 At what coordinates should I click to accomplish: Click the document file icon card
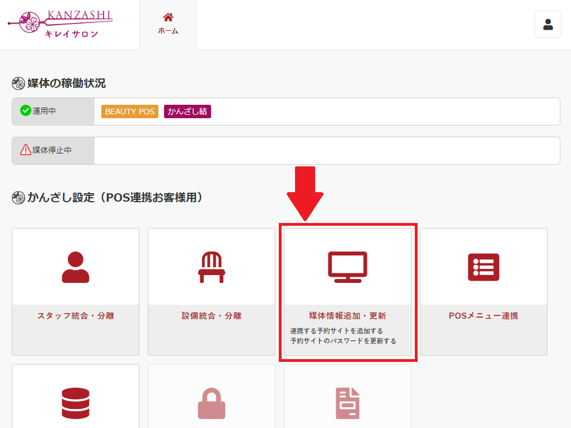pos(348,403)
